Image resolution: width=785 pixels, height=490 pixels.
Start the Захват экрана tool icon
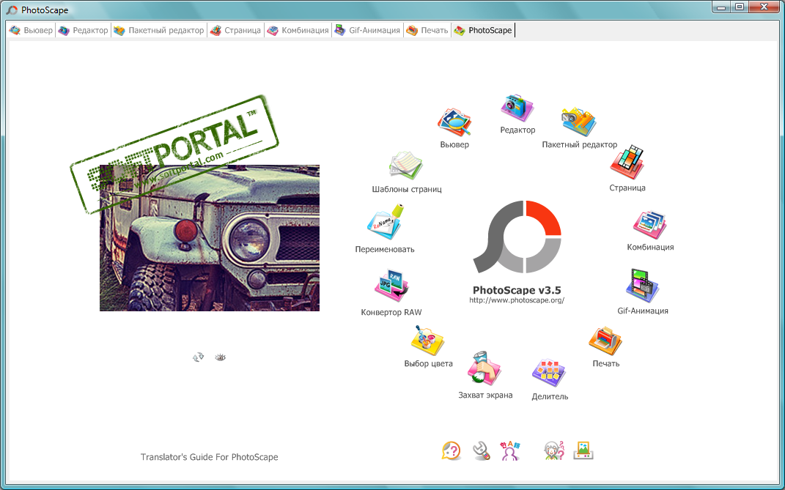pos(484,368)
